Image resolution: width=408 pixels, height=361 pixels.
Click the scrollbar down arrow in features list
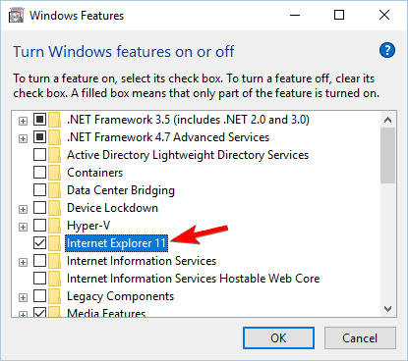click(388, 308)
